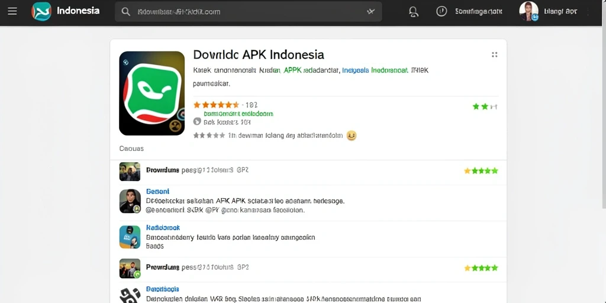
Task: Open the first Provrdluns row thumbnail
Action: 130,172
